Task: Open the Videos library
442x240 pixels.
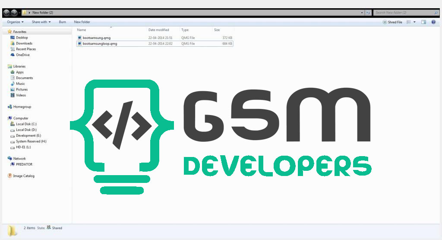Action: click(21, 95)
